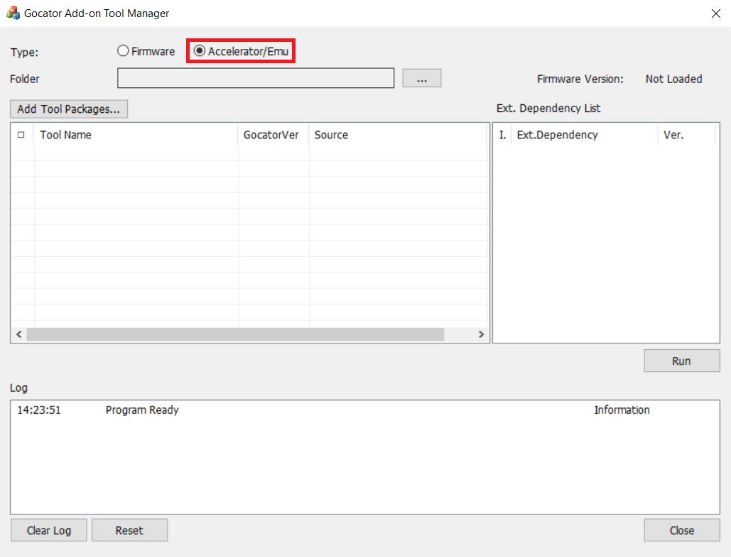Click the Close button at bottom right
The image size is (731, 557).
tap(681, 531)
